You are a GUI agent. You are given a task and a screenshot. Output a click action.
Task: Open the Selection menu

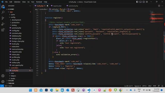click(x=17, y=2)
